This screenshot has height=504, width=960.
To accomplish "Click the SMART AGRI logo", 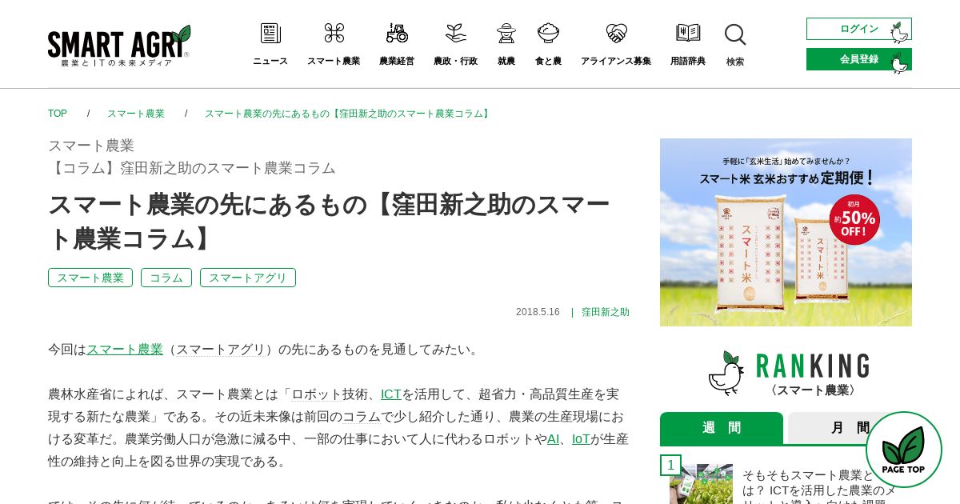I will pyautogui.click(x=119, y=46).
